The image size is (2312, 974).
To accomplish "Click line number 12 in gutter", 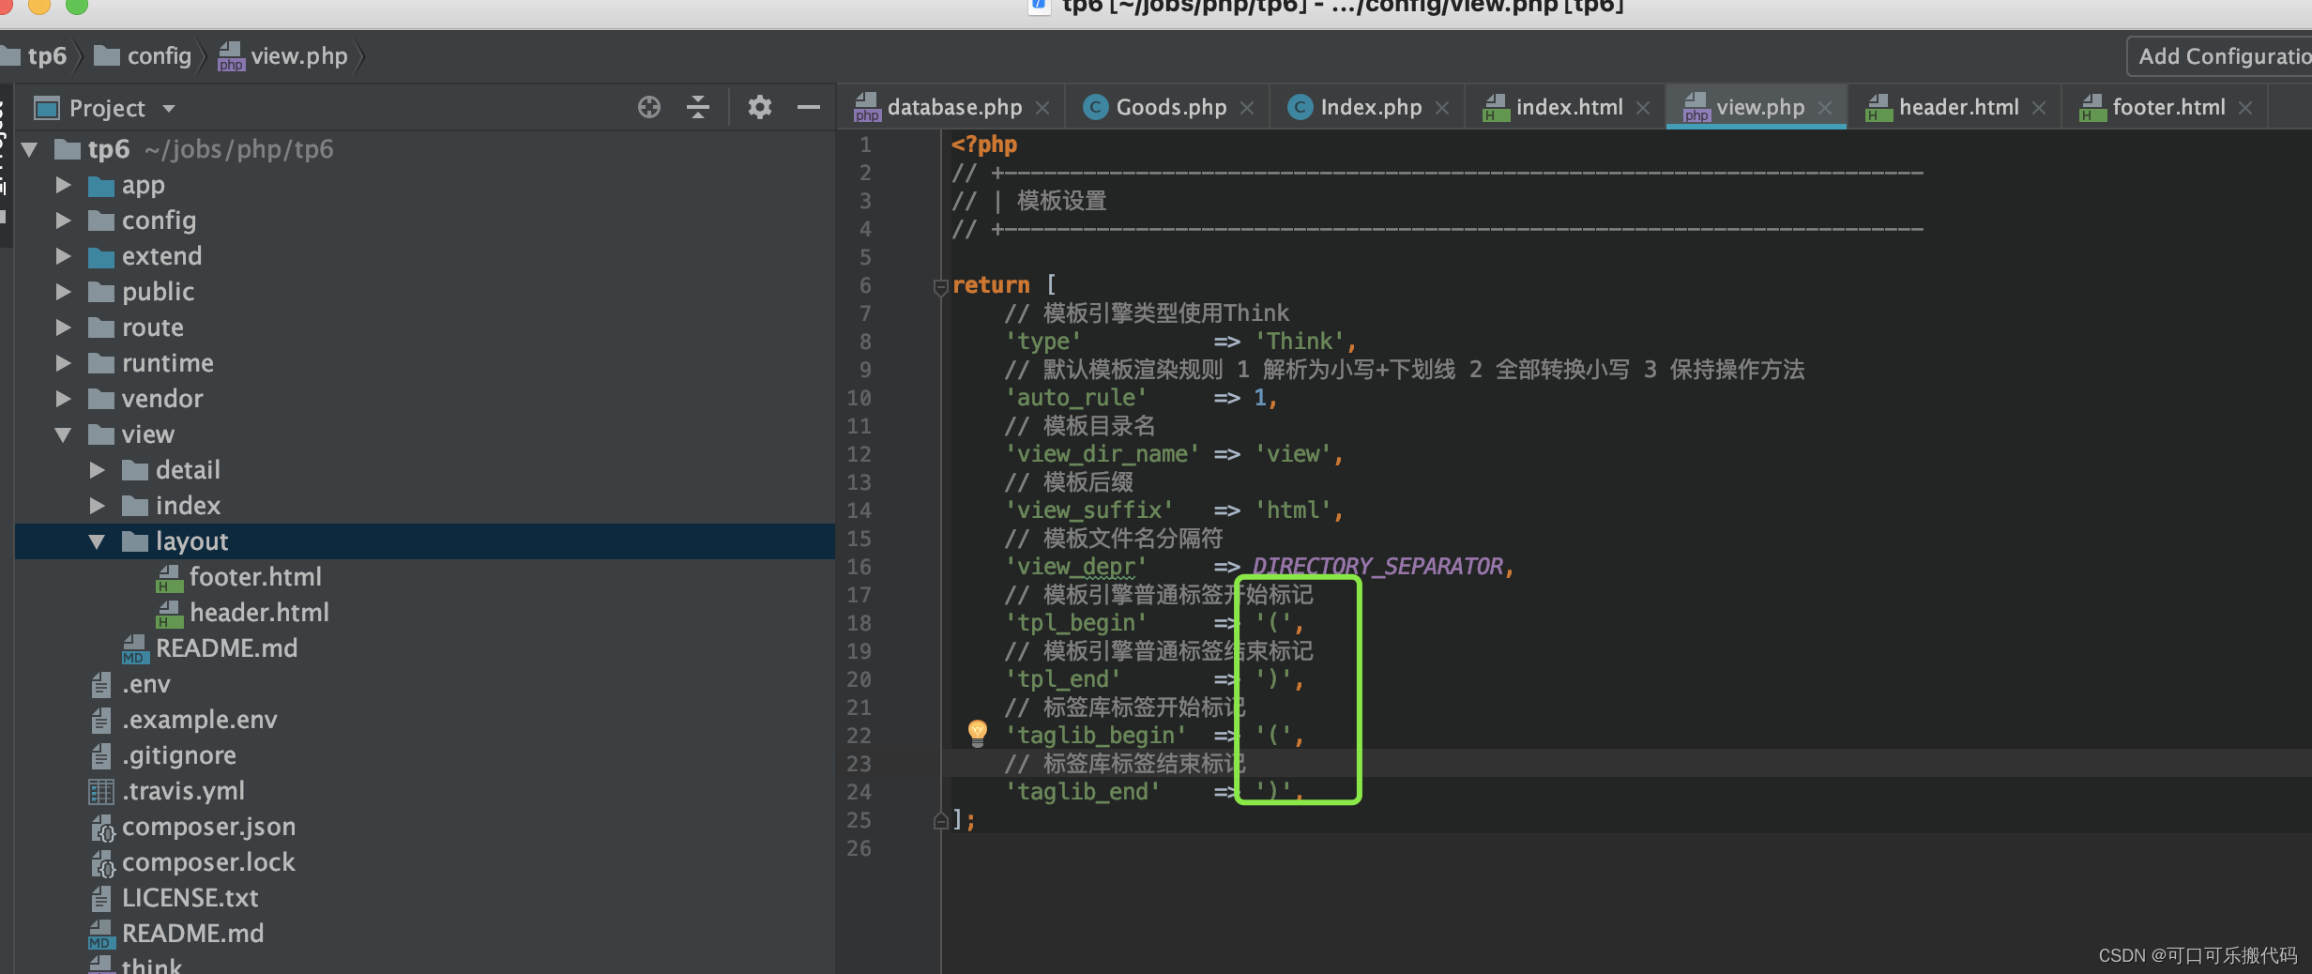I will pyautogui.click(x=859, y=454).
